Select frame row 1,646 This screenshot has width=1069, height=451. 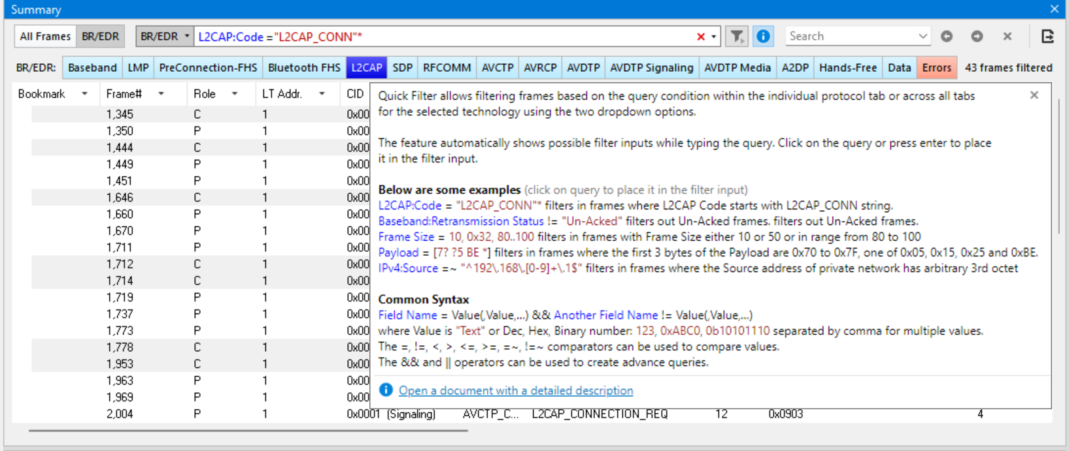(x=200, y=197)
